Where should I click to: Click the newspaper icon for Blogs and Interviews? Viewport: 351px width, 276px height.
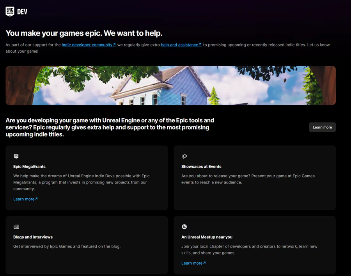coord(16,227)
